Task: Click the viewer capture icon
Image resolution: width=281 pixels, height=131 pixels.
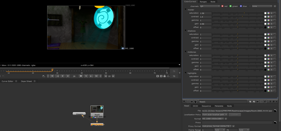Action: 161,76
